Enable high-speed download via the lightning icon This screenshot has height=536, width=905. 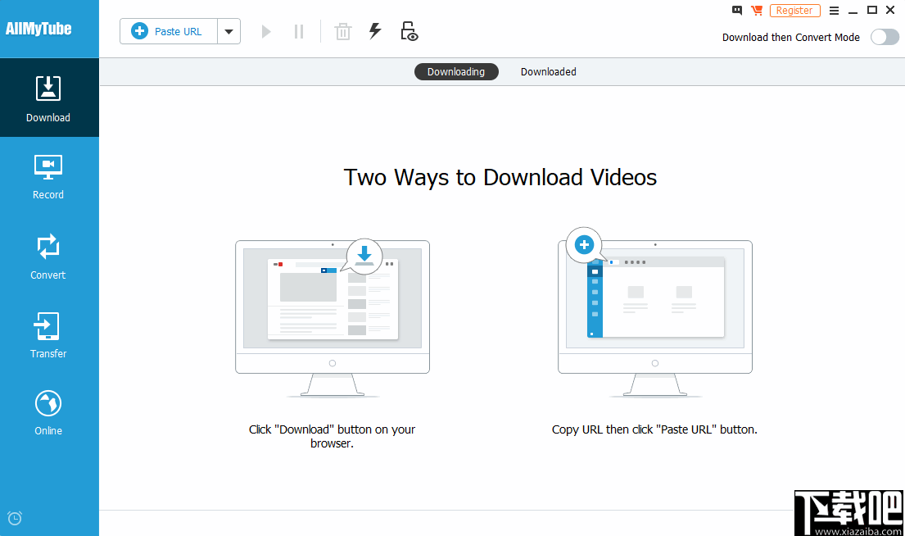[x=375, y=31]
